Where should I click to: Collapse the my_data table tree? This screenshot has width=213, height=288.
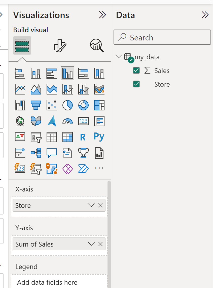pos(119,56)
